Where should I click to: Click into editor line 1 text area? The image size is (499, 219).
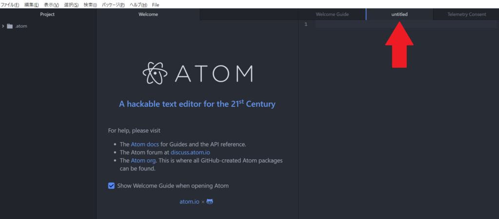(x=406, y=24)
